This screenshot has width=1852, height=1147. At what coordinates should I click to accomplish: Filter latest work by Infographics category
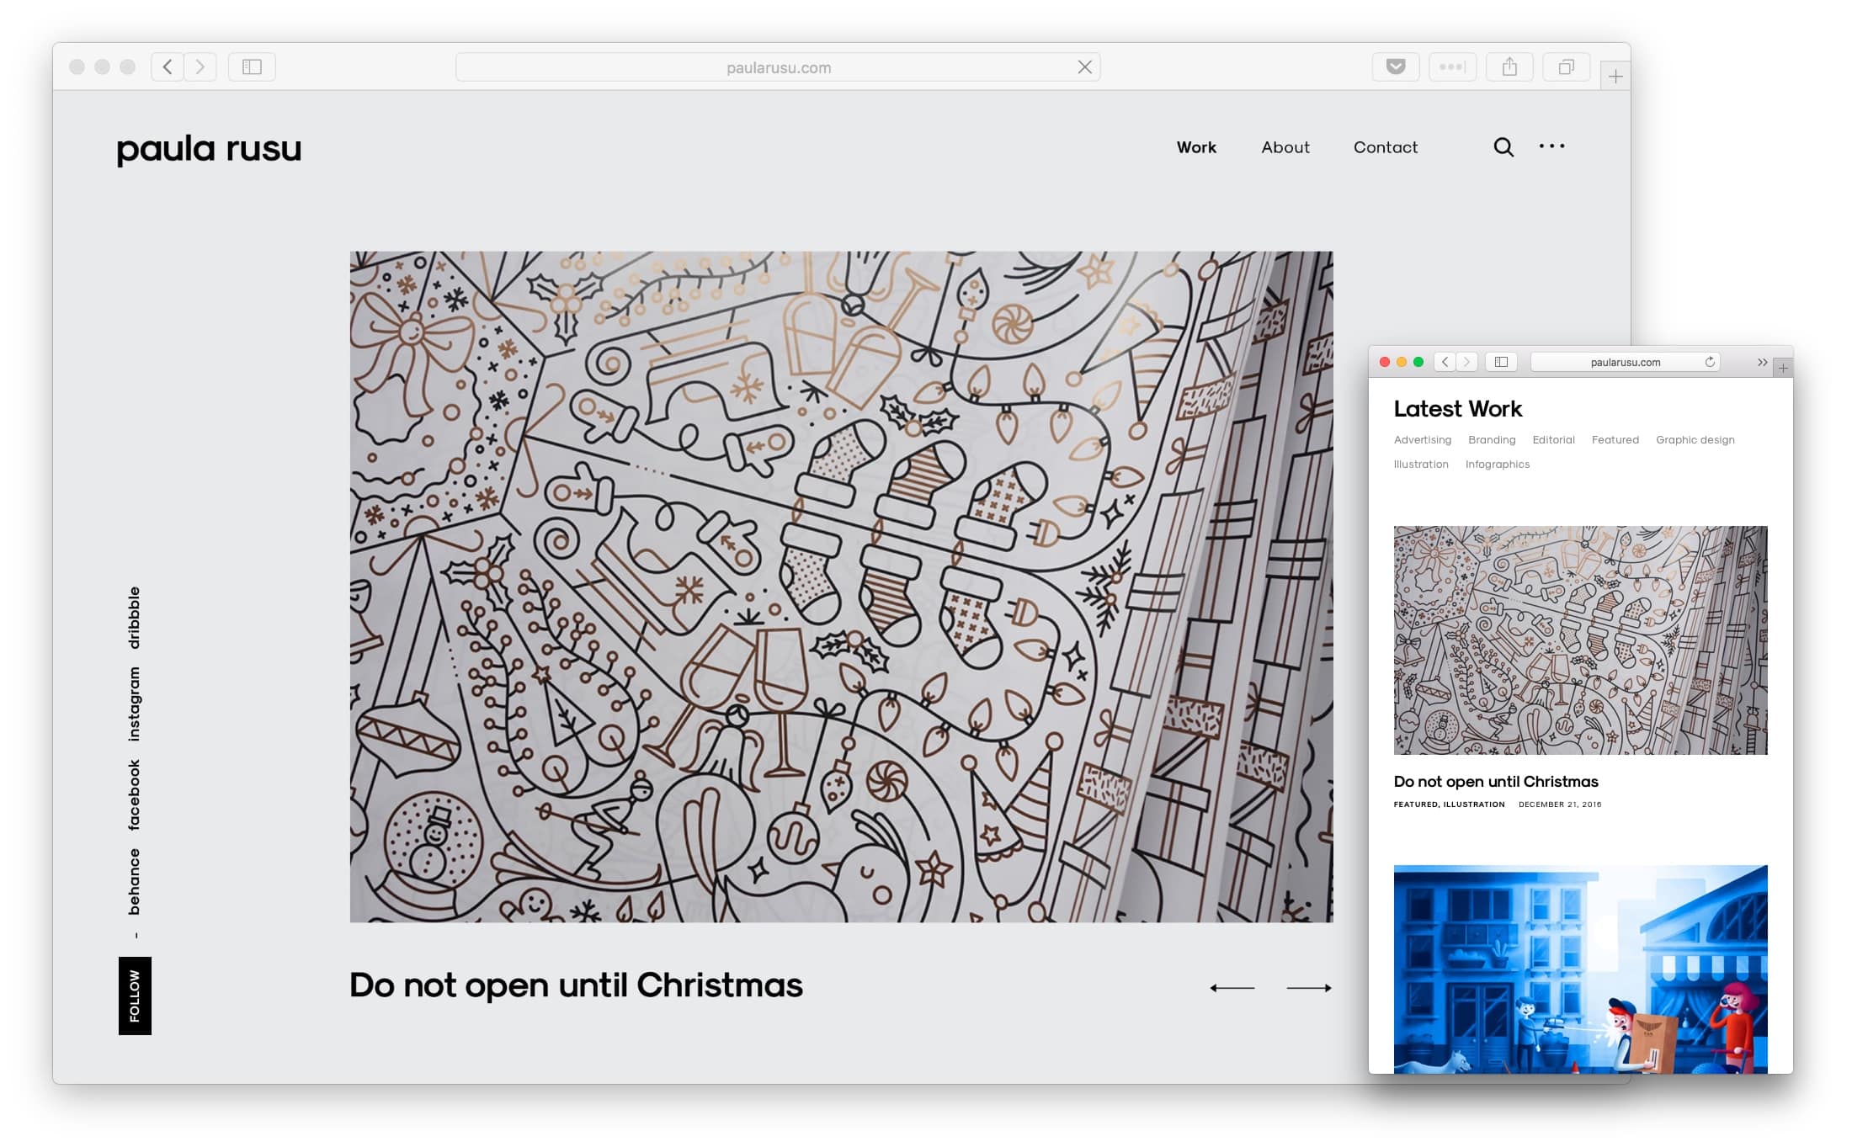[1497, 465]
